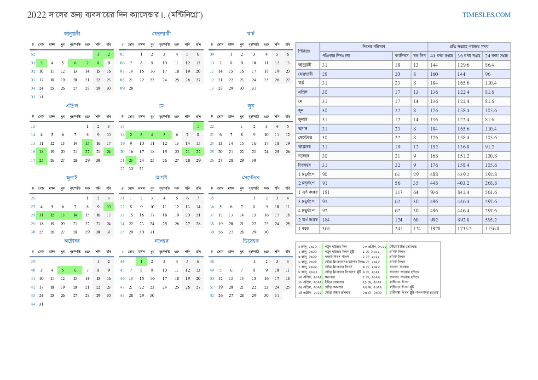Open the TIMESLES.COM link

[486, 15]
